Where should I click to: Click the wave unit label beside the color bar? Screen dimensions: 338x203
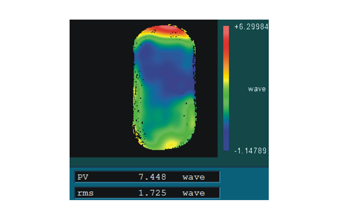coord(256,89)
